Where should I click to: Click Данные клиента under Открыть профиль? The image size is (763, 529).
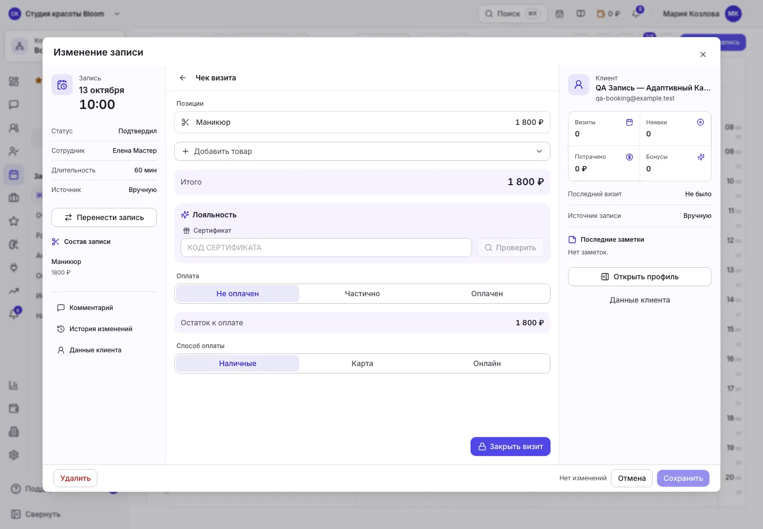tap(640, 300)
